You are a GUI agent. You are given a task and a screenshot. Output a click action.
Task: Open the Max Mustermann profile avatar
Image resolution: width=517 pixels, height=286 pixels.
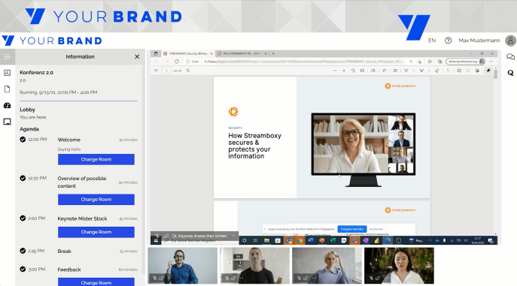pos(510,41)
